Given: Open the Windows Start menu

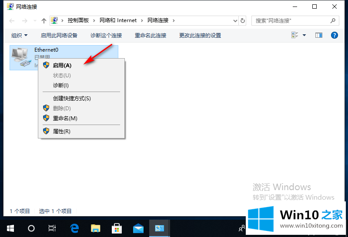Looking at the screenshot, I should click(x=10, y=228).
